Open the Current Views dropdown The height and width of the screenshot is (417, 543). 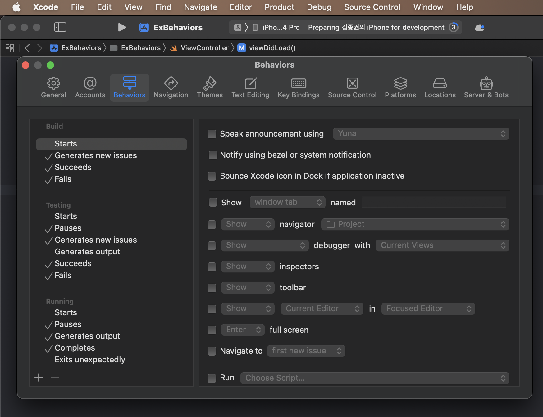point(442,245)
